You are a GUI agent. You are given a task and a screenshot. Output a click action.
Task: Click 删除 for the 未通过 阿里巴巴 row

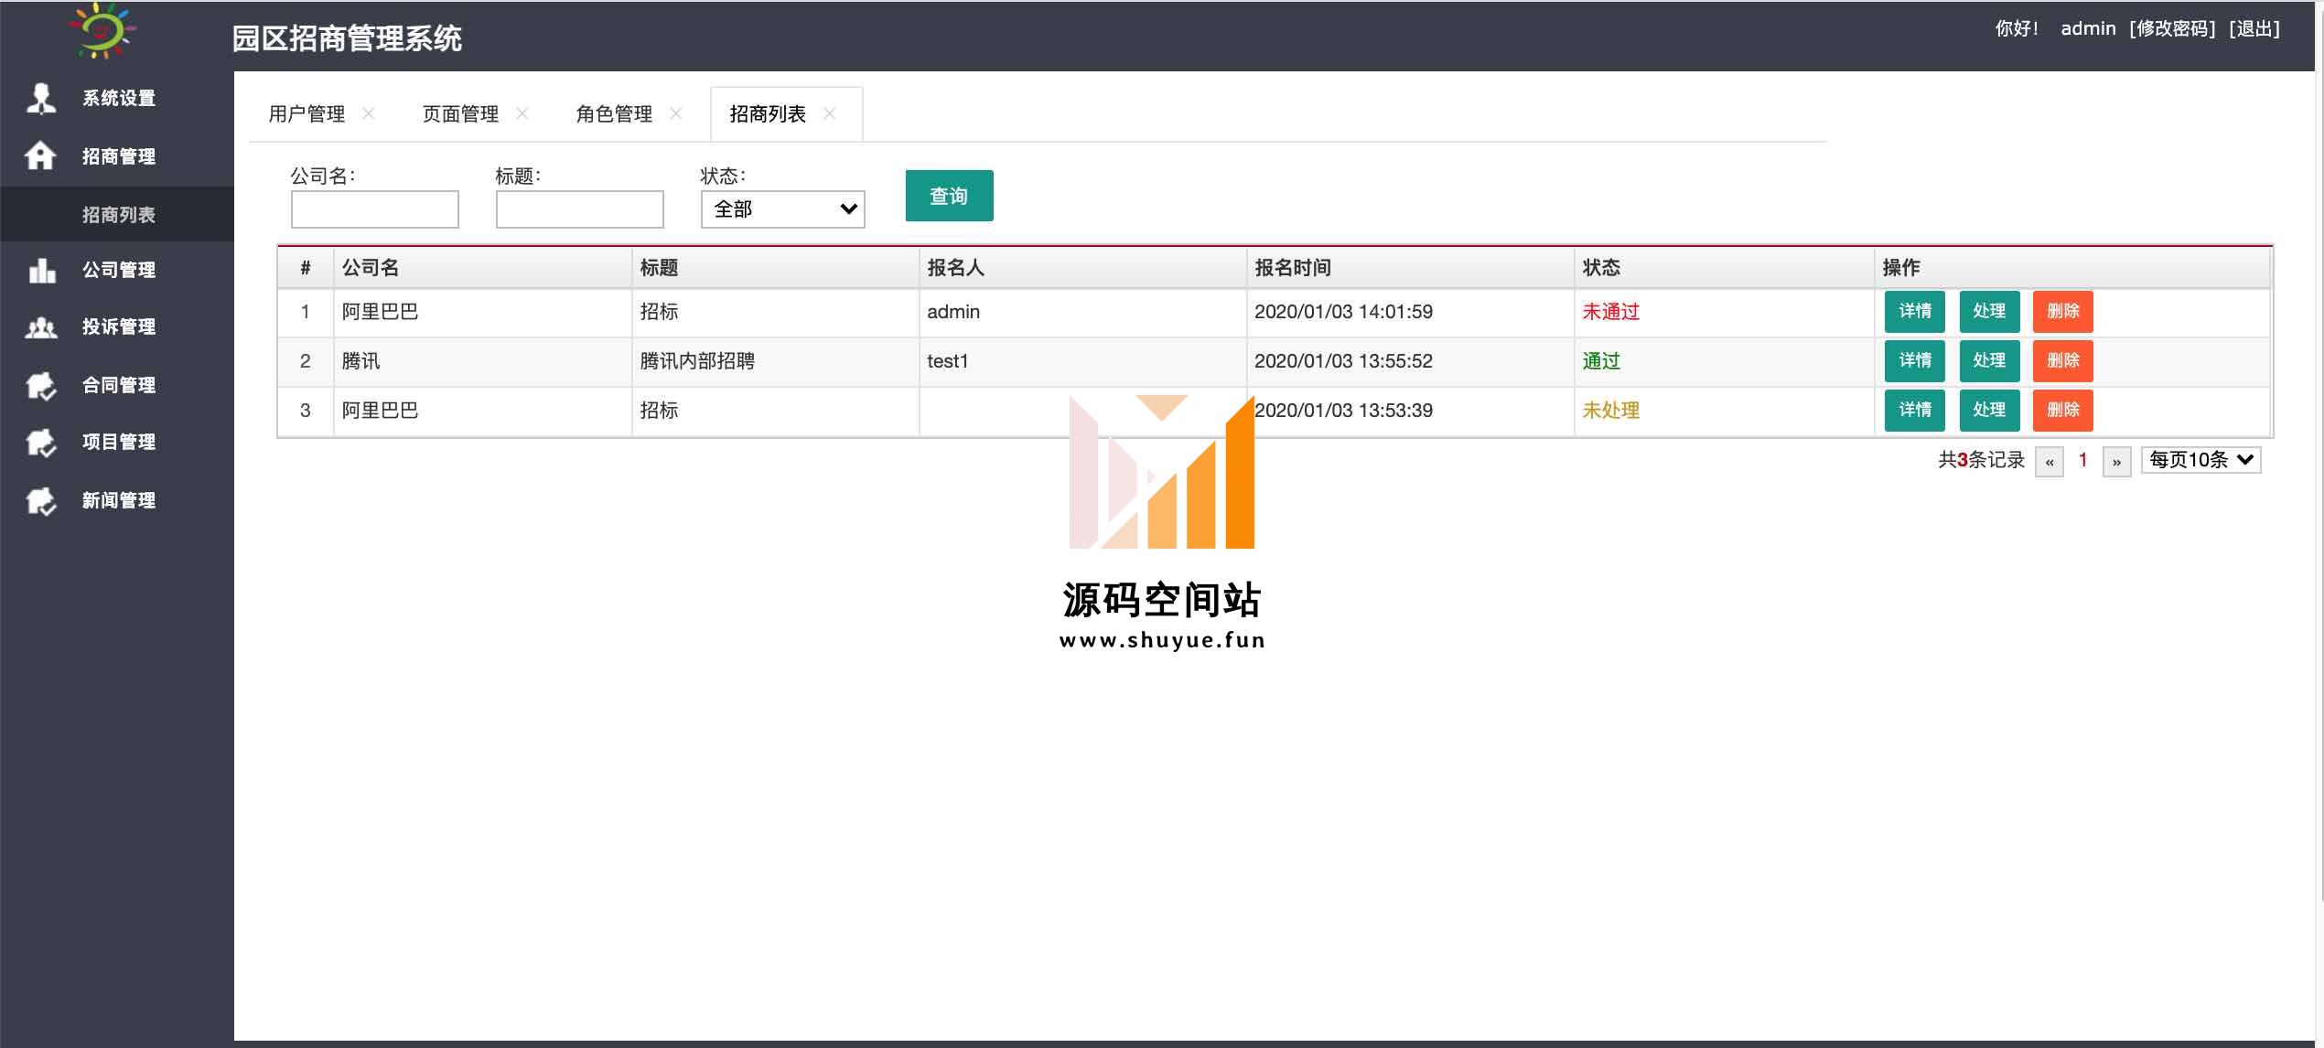pyautogui.click(x=2062, y=311)
